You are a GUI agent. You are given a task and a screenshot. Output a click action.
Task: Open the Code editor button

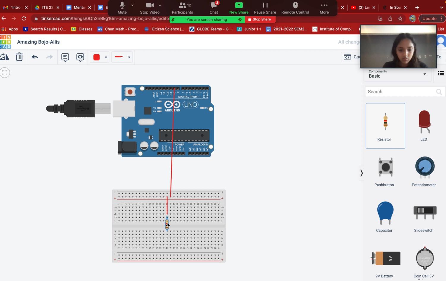click(351, 57)
